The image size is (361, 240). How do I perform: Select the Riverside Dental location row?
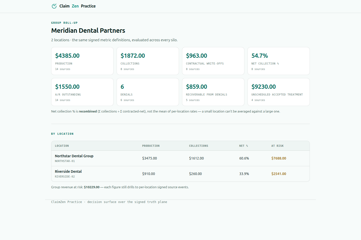180,174
